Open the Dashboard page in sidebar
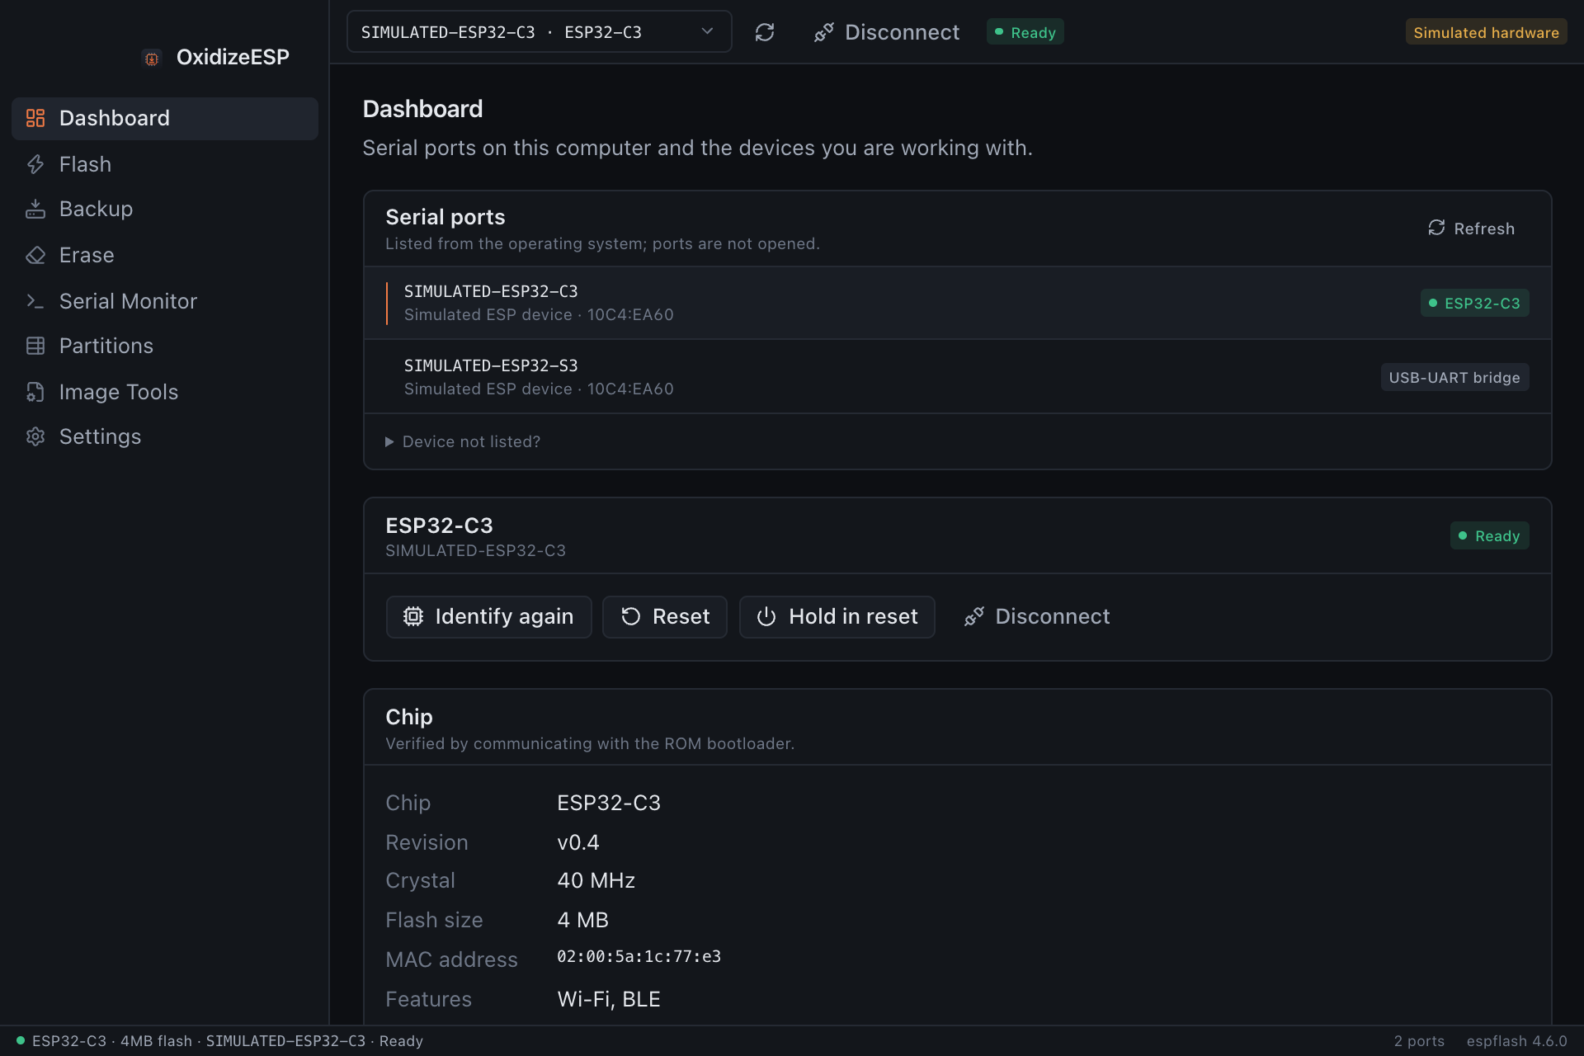Screen dimensions: 1584x1056 coord(165,118)
